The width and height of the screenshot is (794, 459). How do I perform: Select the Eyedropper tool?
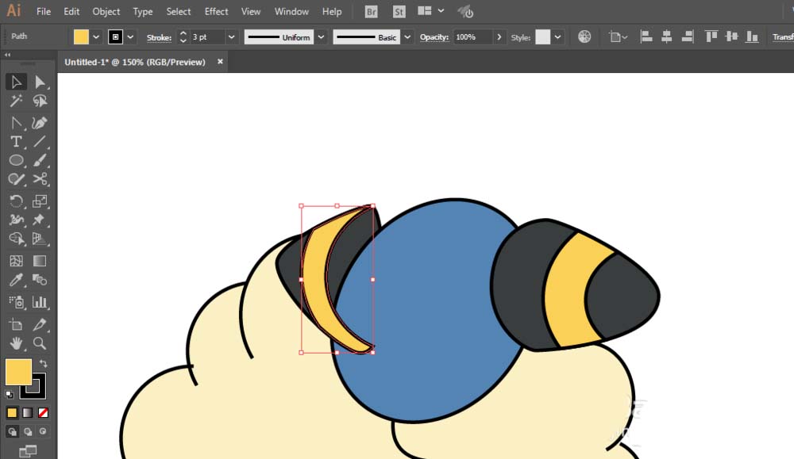16,280
